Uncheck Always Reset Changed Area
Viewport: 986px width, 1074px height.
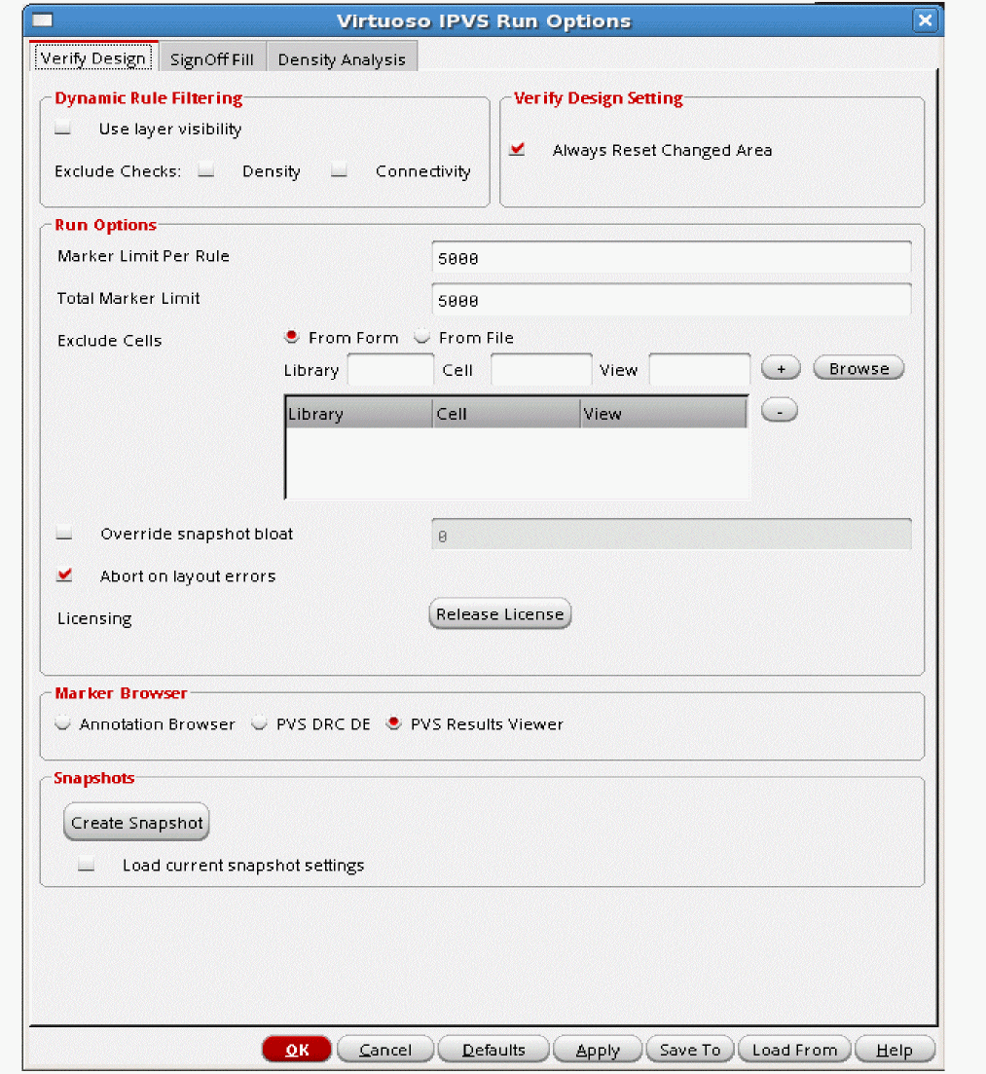click(x=518, y=149)
